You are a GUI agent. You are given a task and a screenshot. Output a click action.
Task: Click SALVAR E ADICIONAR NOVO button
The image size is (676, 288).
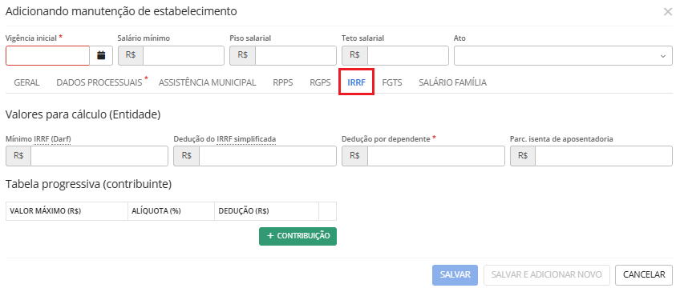point(547,274)
